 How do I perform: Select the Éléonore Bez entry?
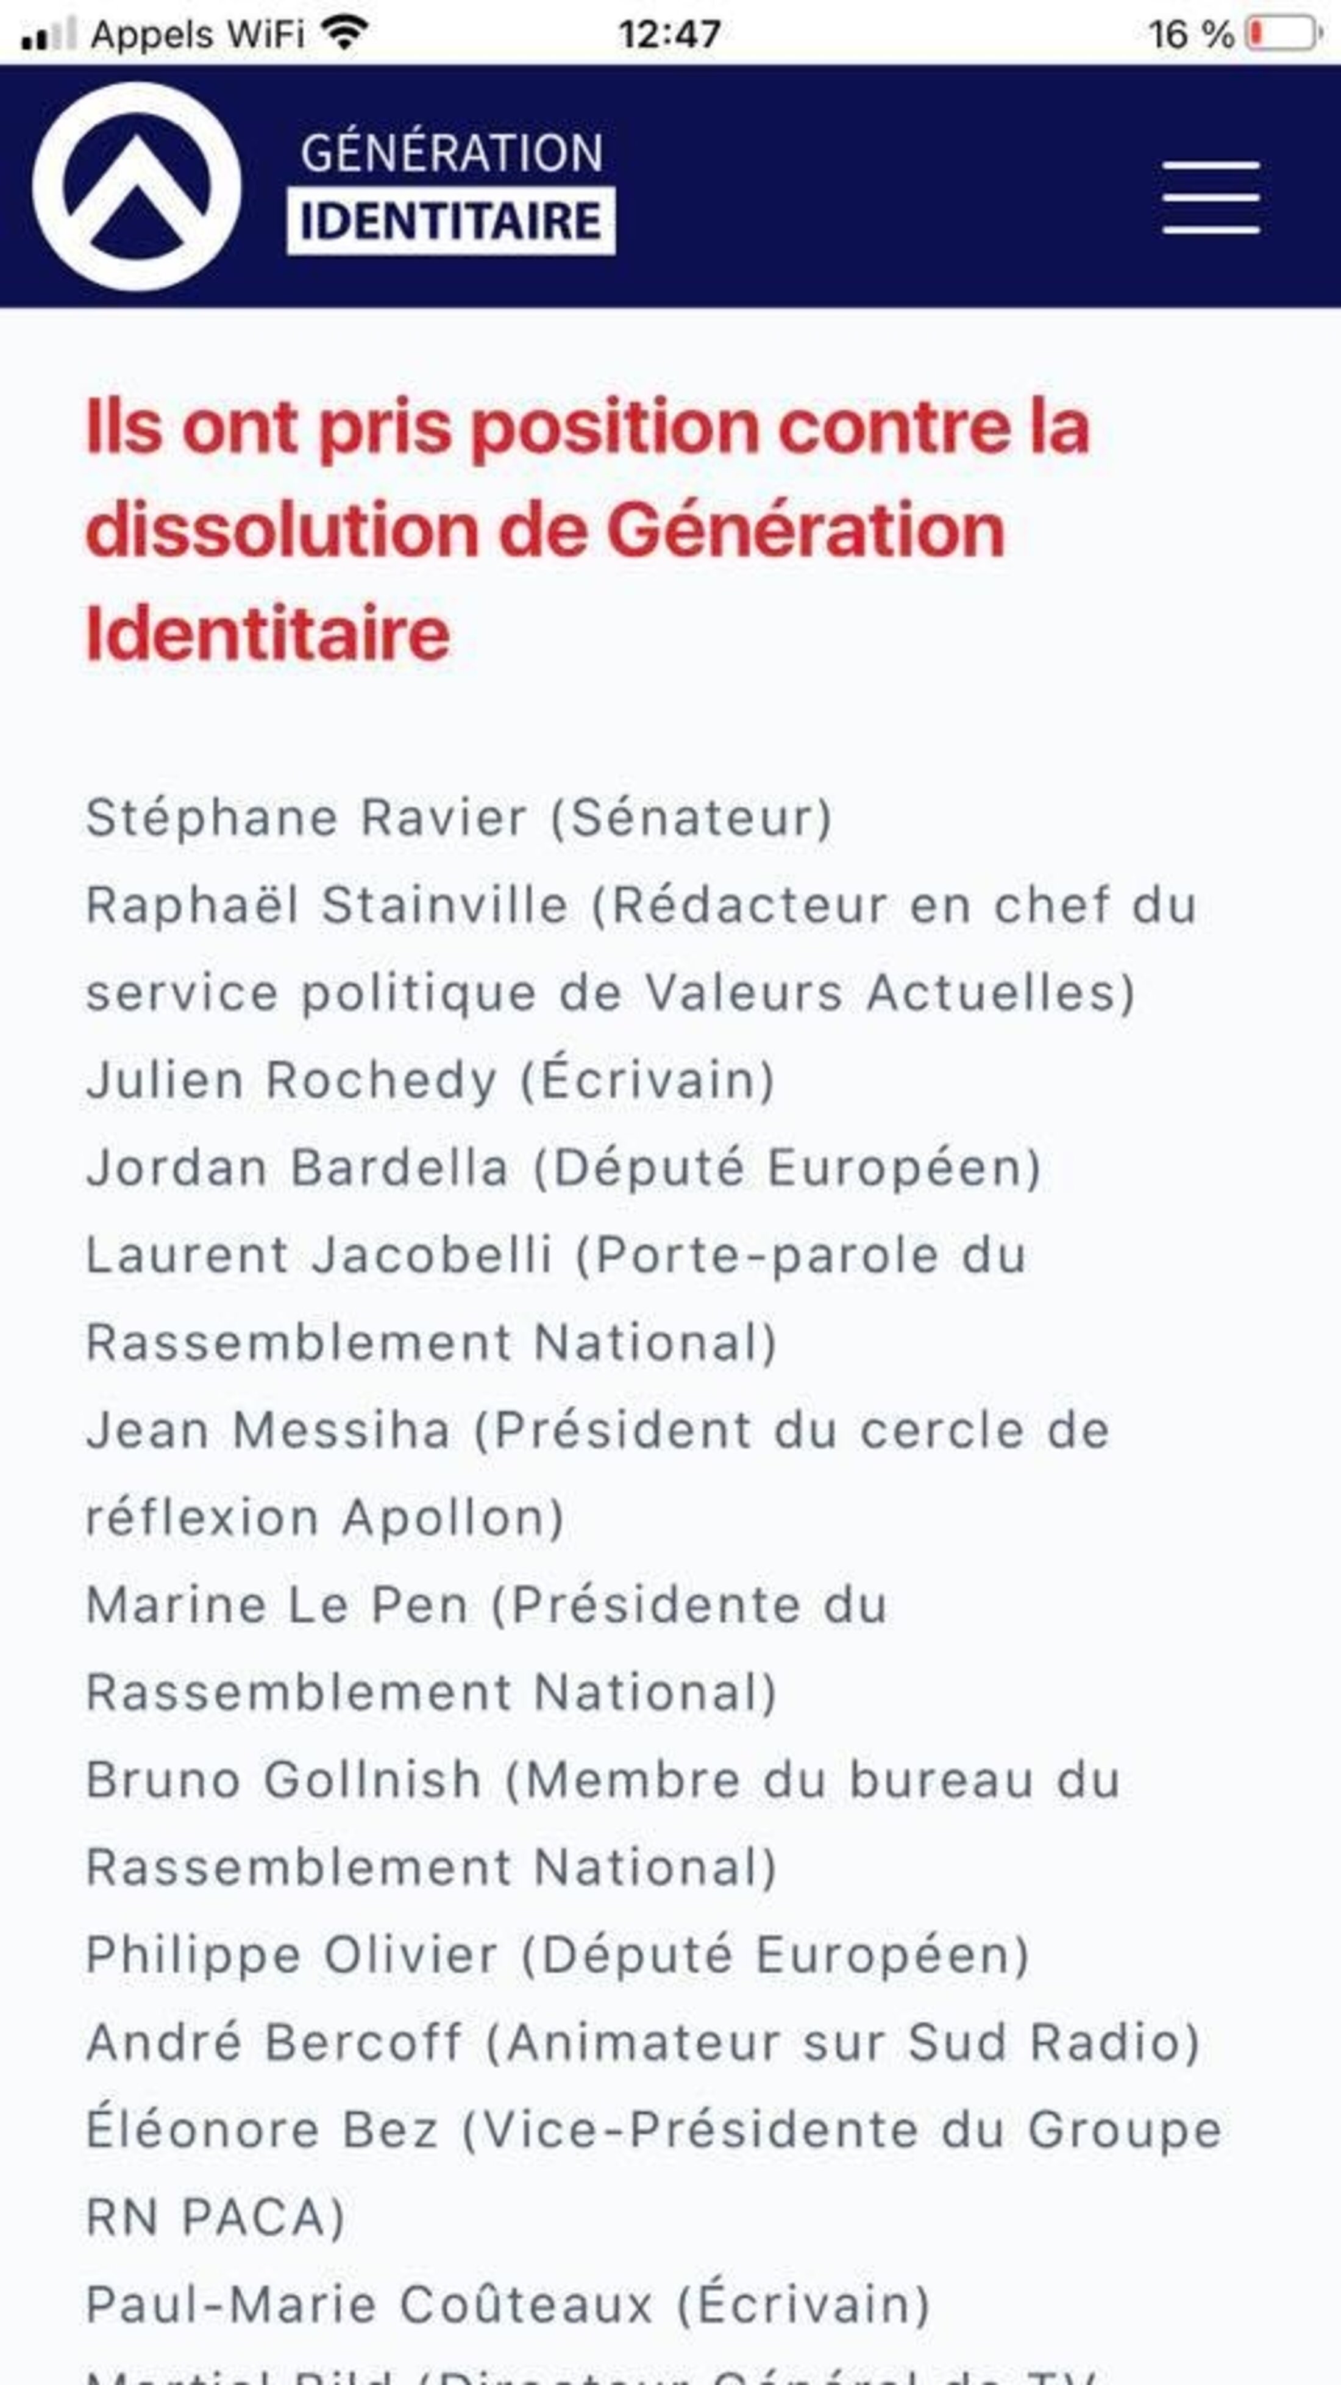pyautogui.click(x=652, y=2173)
